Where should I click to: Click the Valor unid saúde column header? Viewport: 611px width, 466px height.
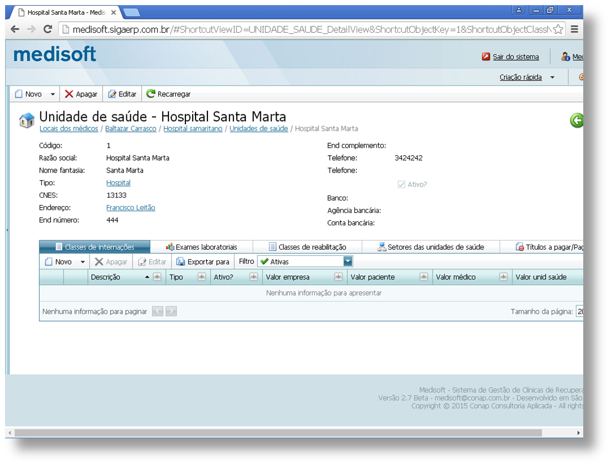click(541, 277)
